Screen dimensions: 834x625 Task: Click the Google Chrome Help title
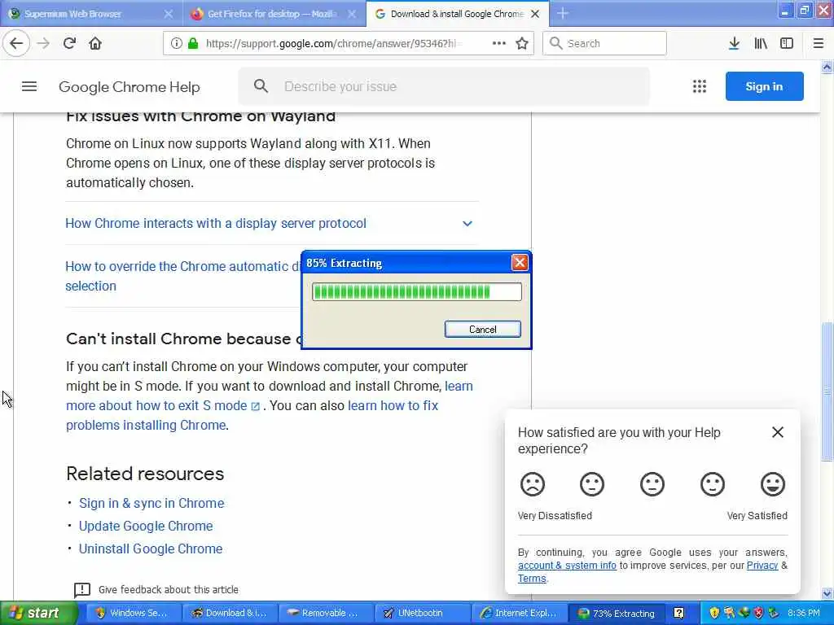pos(129,86)
